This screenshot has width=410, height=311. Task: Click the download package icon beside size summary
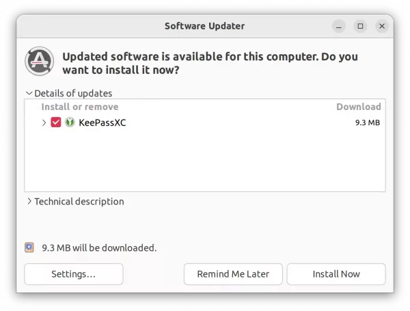29,247
